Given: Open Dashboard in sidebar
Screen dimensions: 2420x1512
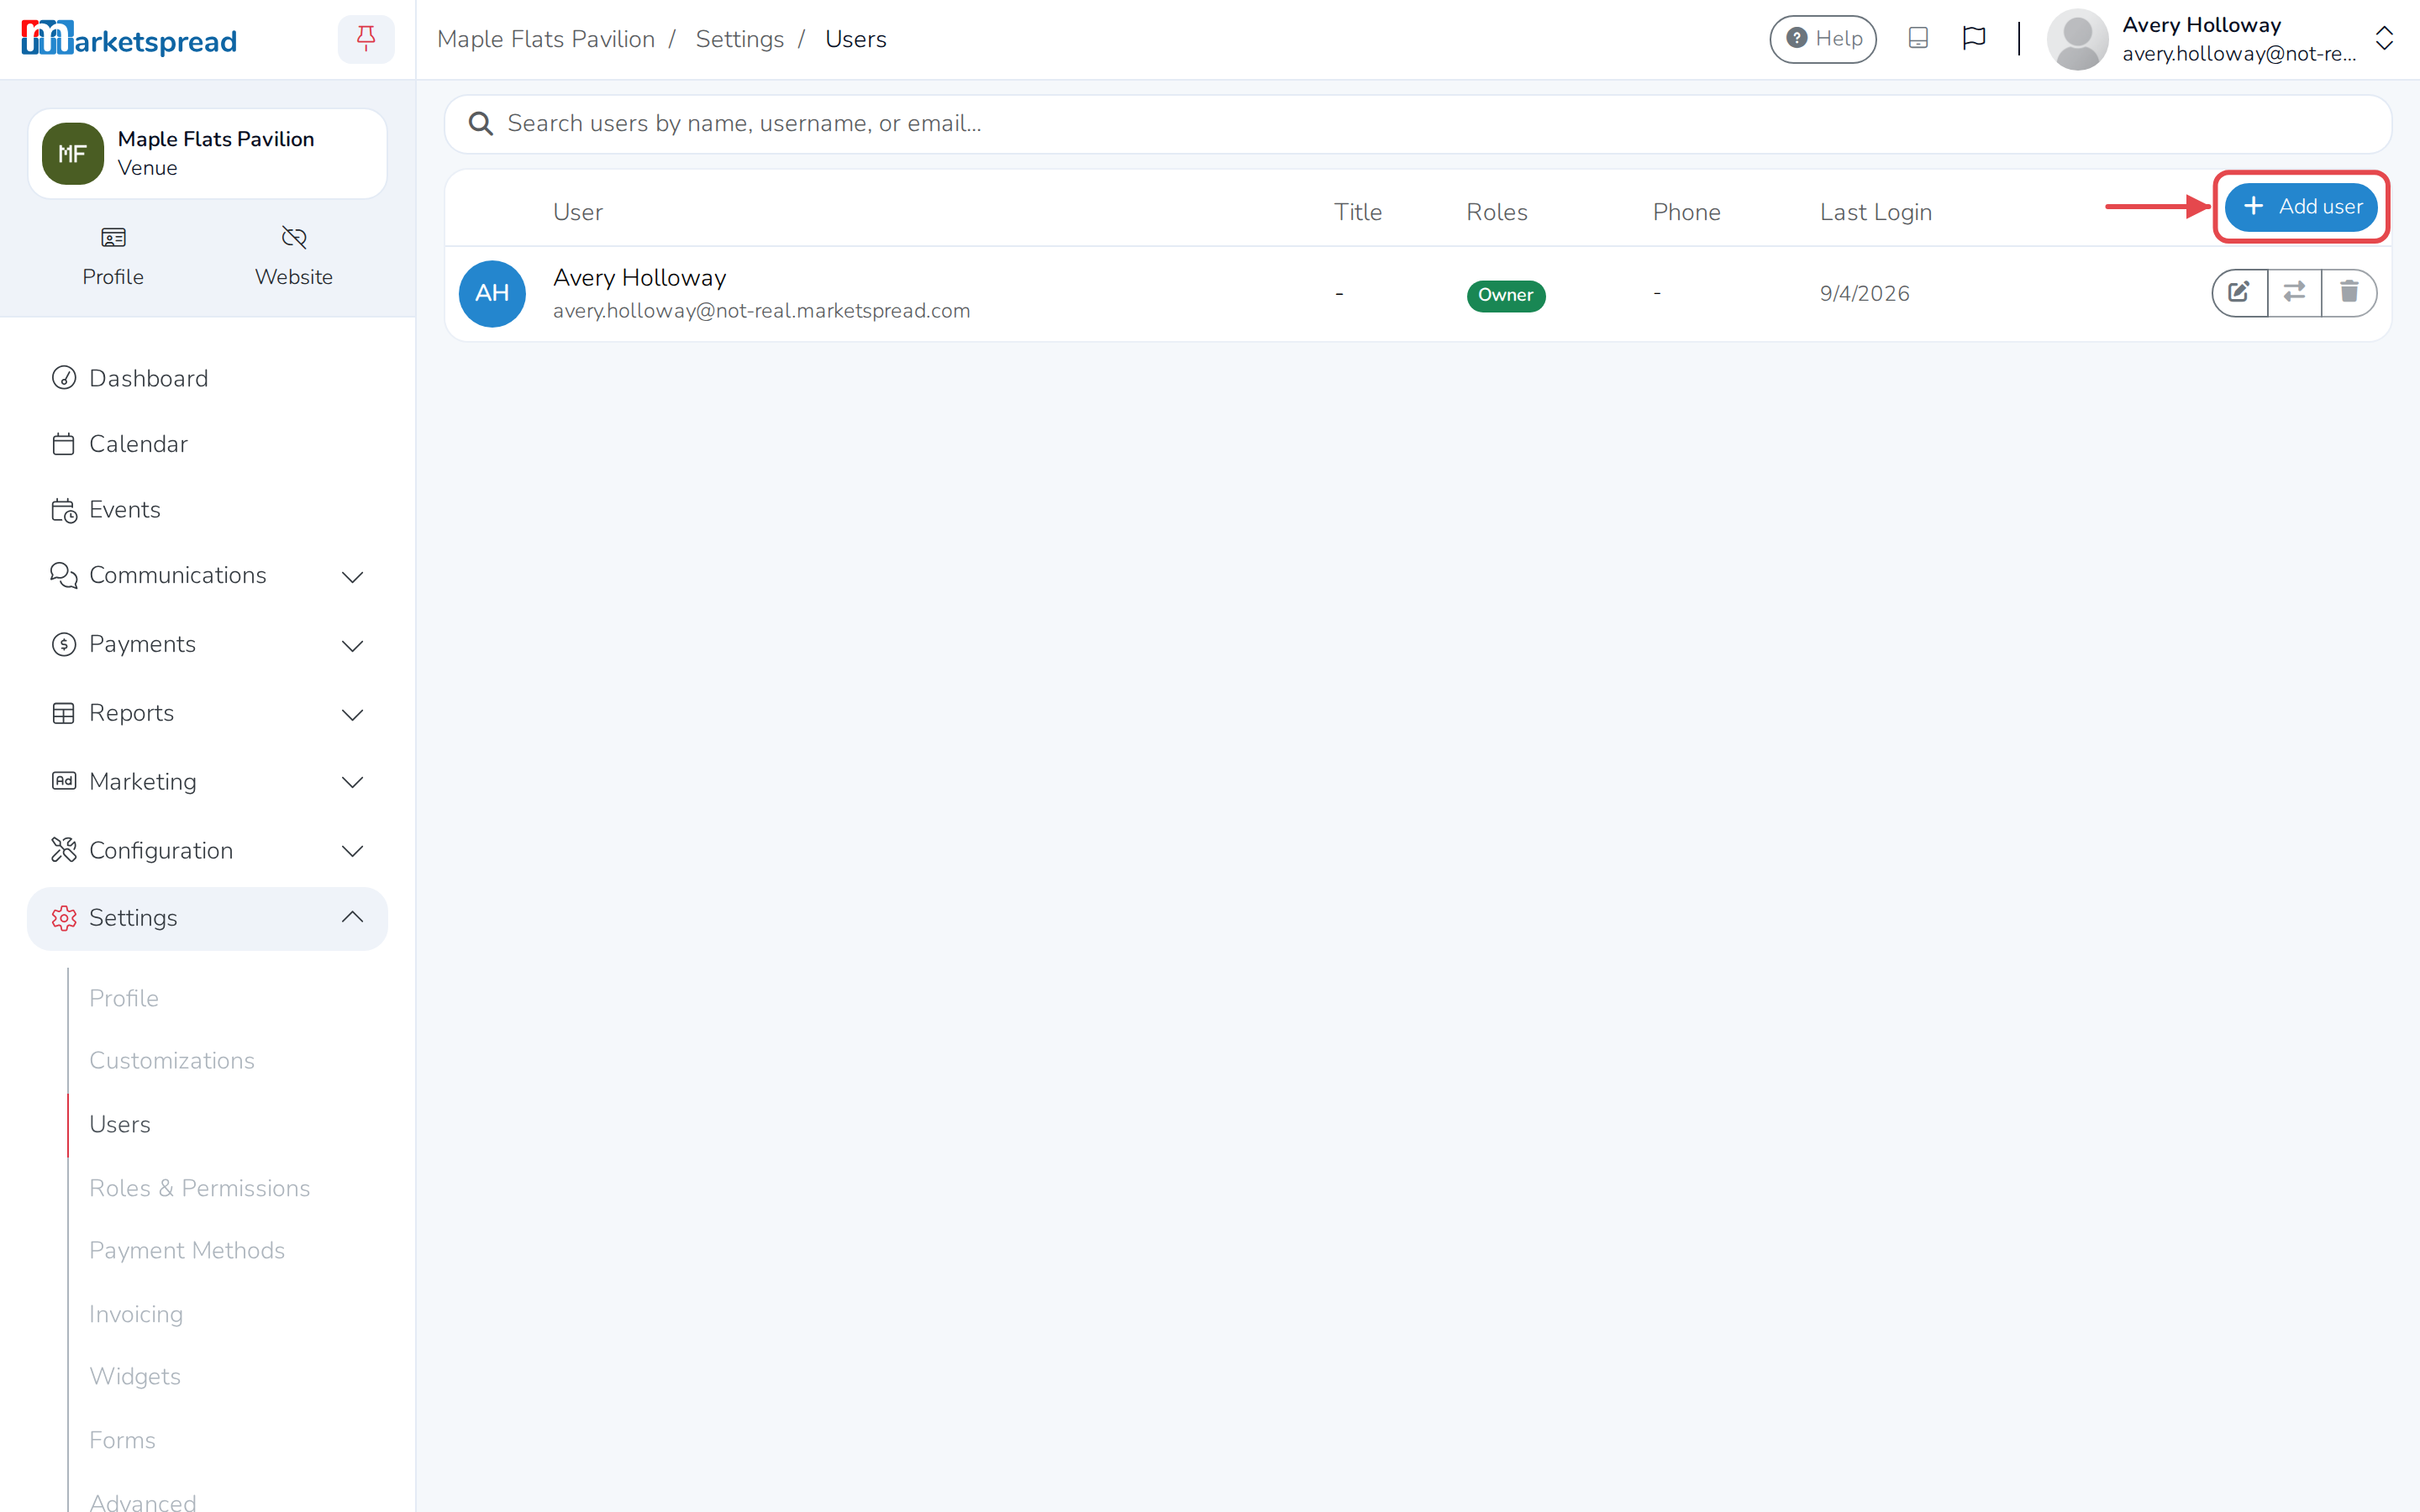Looking at the screenshot, I should pyautogui.click(x=207, y=378).
